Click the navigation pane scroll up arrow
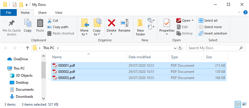249x108 pixels. coord(44,56)
